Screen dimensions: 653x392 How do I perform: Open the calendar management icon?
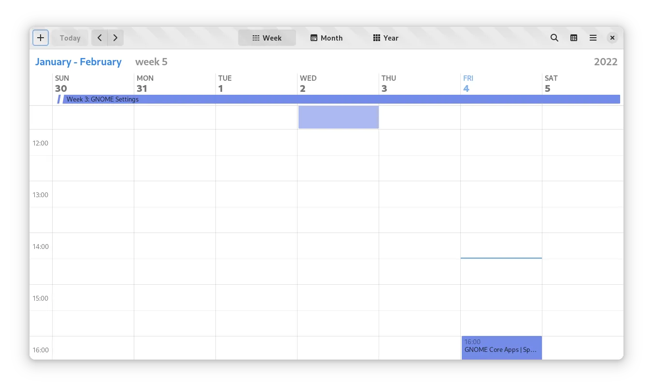[574, 38]
